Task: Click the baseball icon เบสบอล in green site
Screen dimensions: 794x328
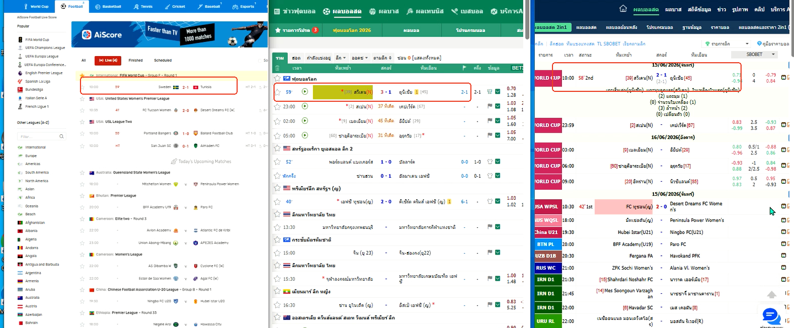Action: coord(455,11)
